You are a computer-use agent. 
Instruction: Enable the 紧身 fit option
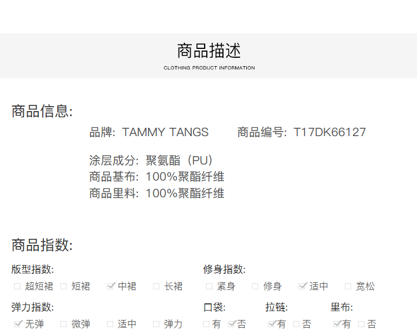coord(209,287)
